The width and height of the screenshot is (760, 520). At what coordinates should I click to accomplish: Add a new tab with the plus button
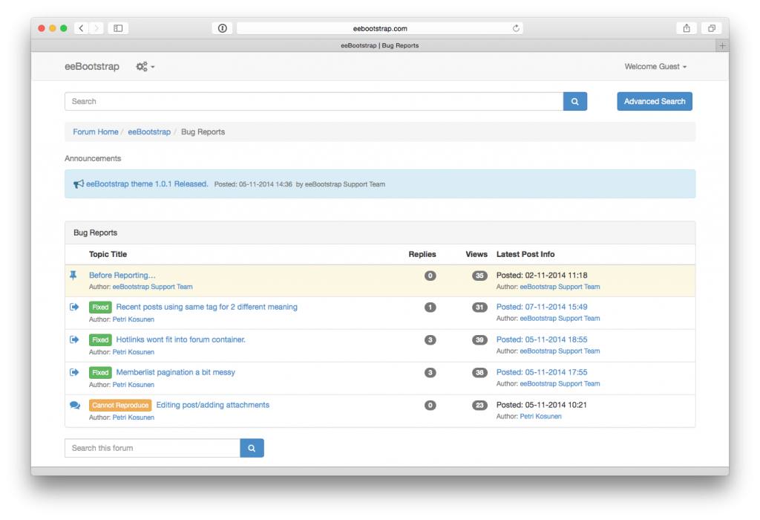tap(722, 45)
